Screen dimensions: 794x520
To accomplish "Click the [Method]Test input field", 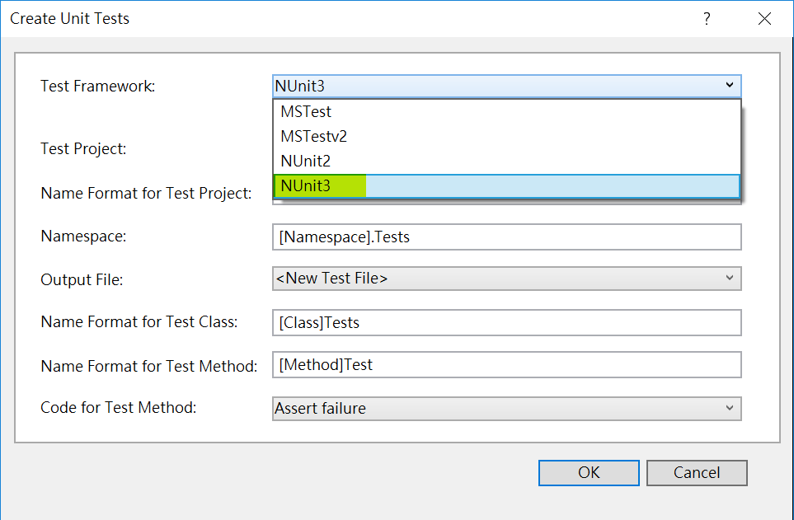I will (506, 364).
